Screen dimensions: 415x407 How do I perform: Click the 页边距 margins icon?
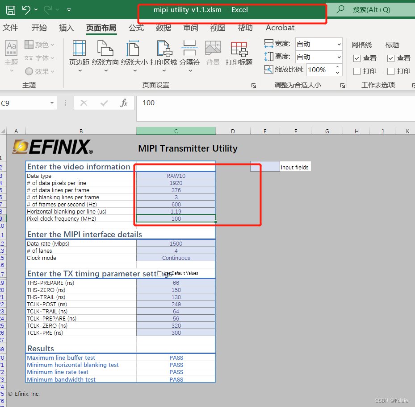click(79, 48)
